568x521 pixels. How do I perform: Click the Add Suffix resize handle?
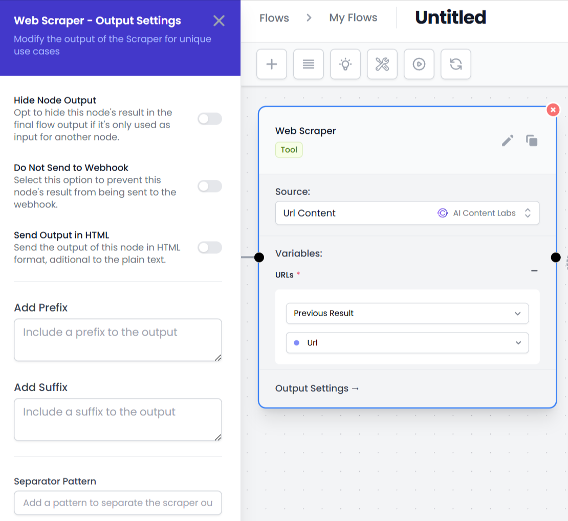pos(217,437)
